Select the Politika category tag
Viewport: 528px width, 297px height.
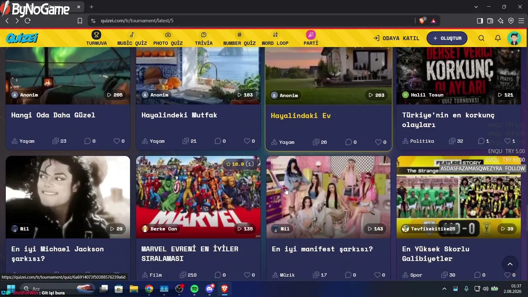[418, 141]
